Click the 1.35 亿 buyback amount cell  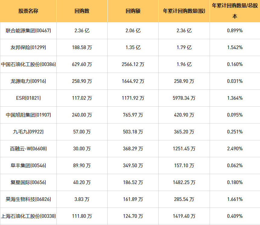point(133,48)
